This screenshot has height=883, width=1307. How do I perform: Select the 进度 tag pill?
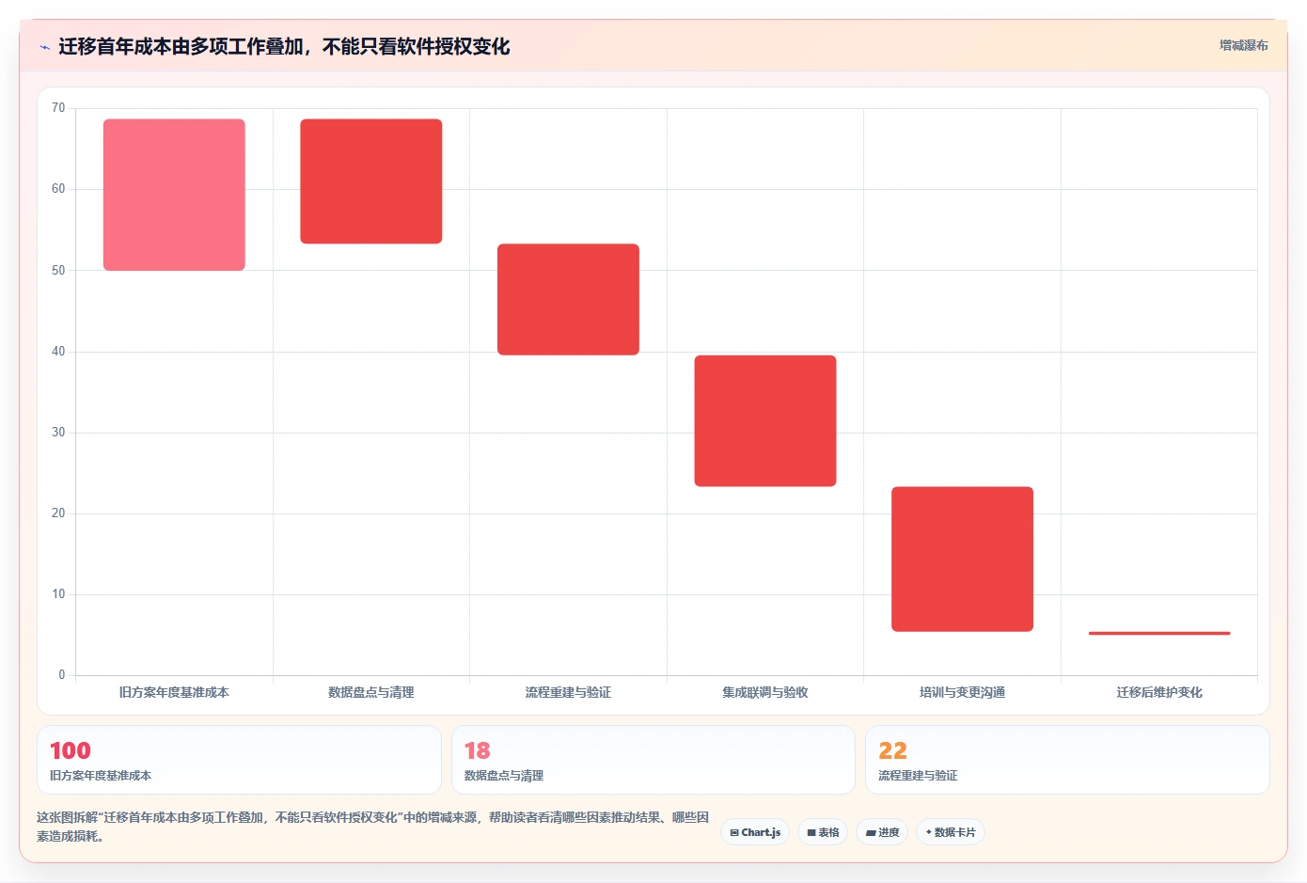pos(882,832)
